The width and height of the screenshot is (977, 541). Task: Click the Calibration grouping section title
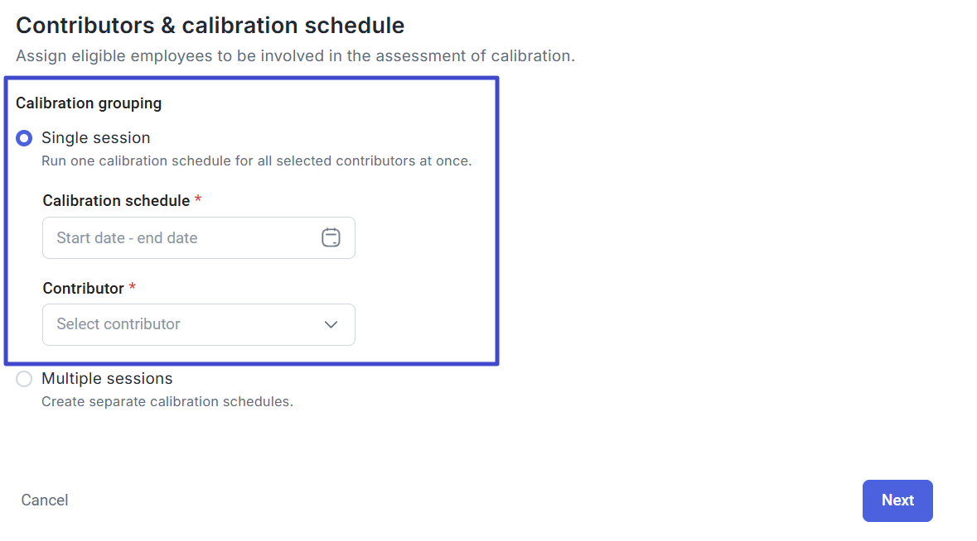pyautogui.click(x=89, y=103)
